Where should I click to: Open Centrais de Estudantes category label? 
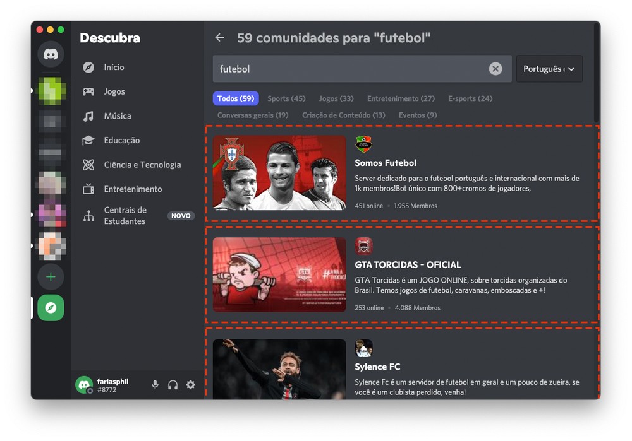[125, 216]
